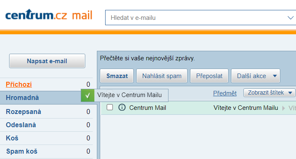Open the Odeslaná sent folder
The height and width of the screenshot is (159, 296).
click(x=21, y=125)
